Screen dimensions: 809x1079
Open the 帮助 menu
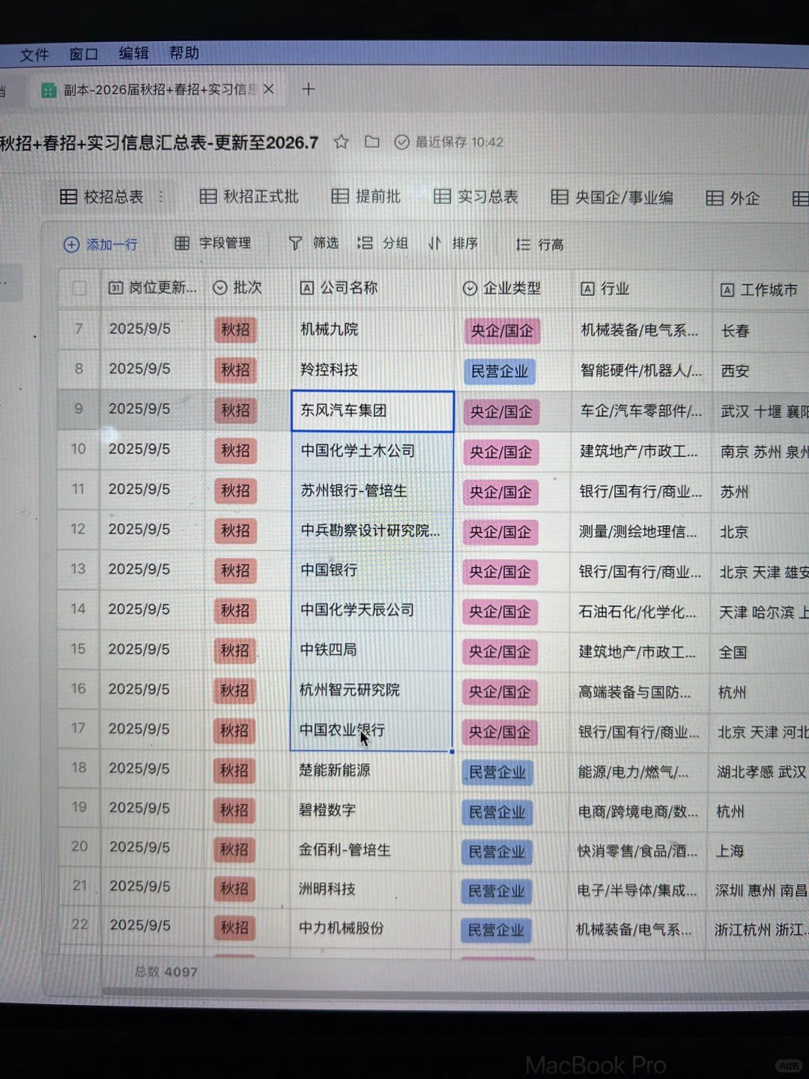184,52
